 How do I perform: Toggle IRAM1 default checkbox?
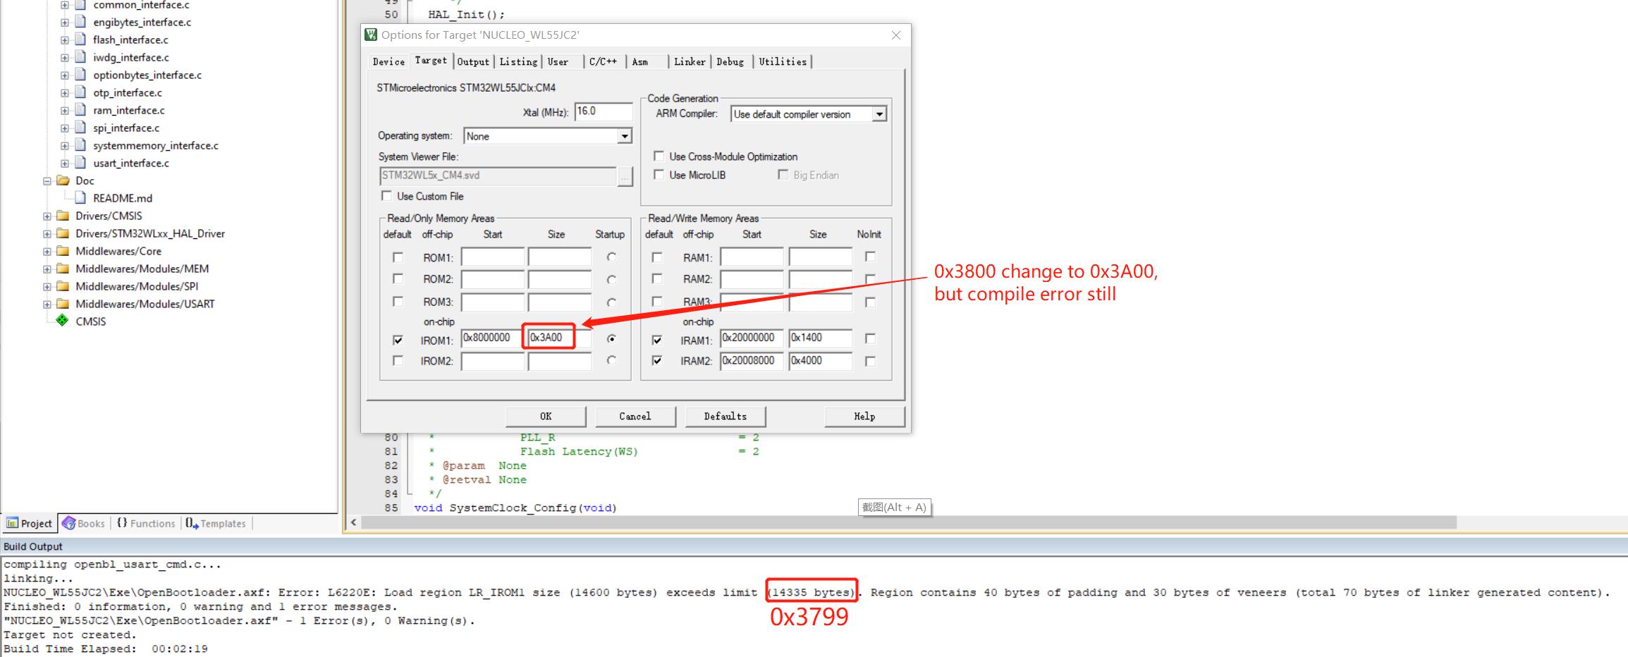pos(657,340)
